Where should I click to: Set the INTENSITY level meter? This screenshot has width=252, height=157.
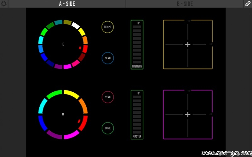click(137, 45)
